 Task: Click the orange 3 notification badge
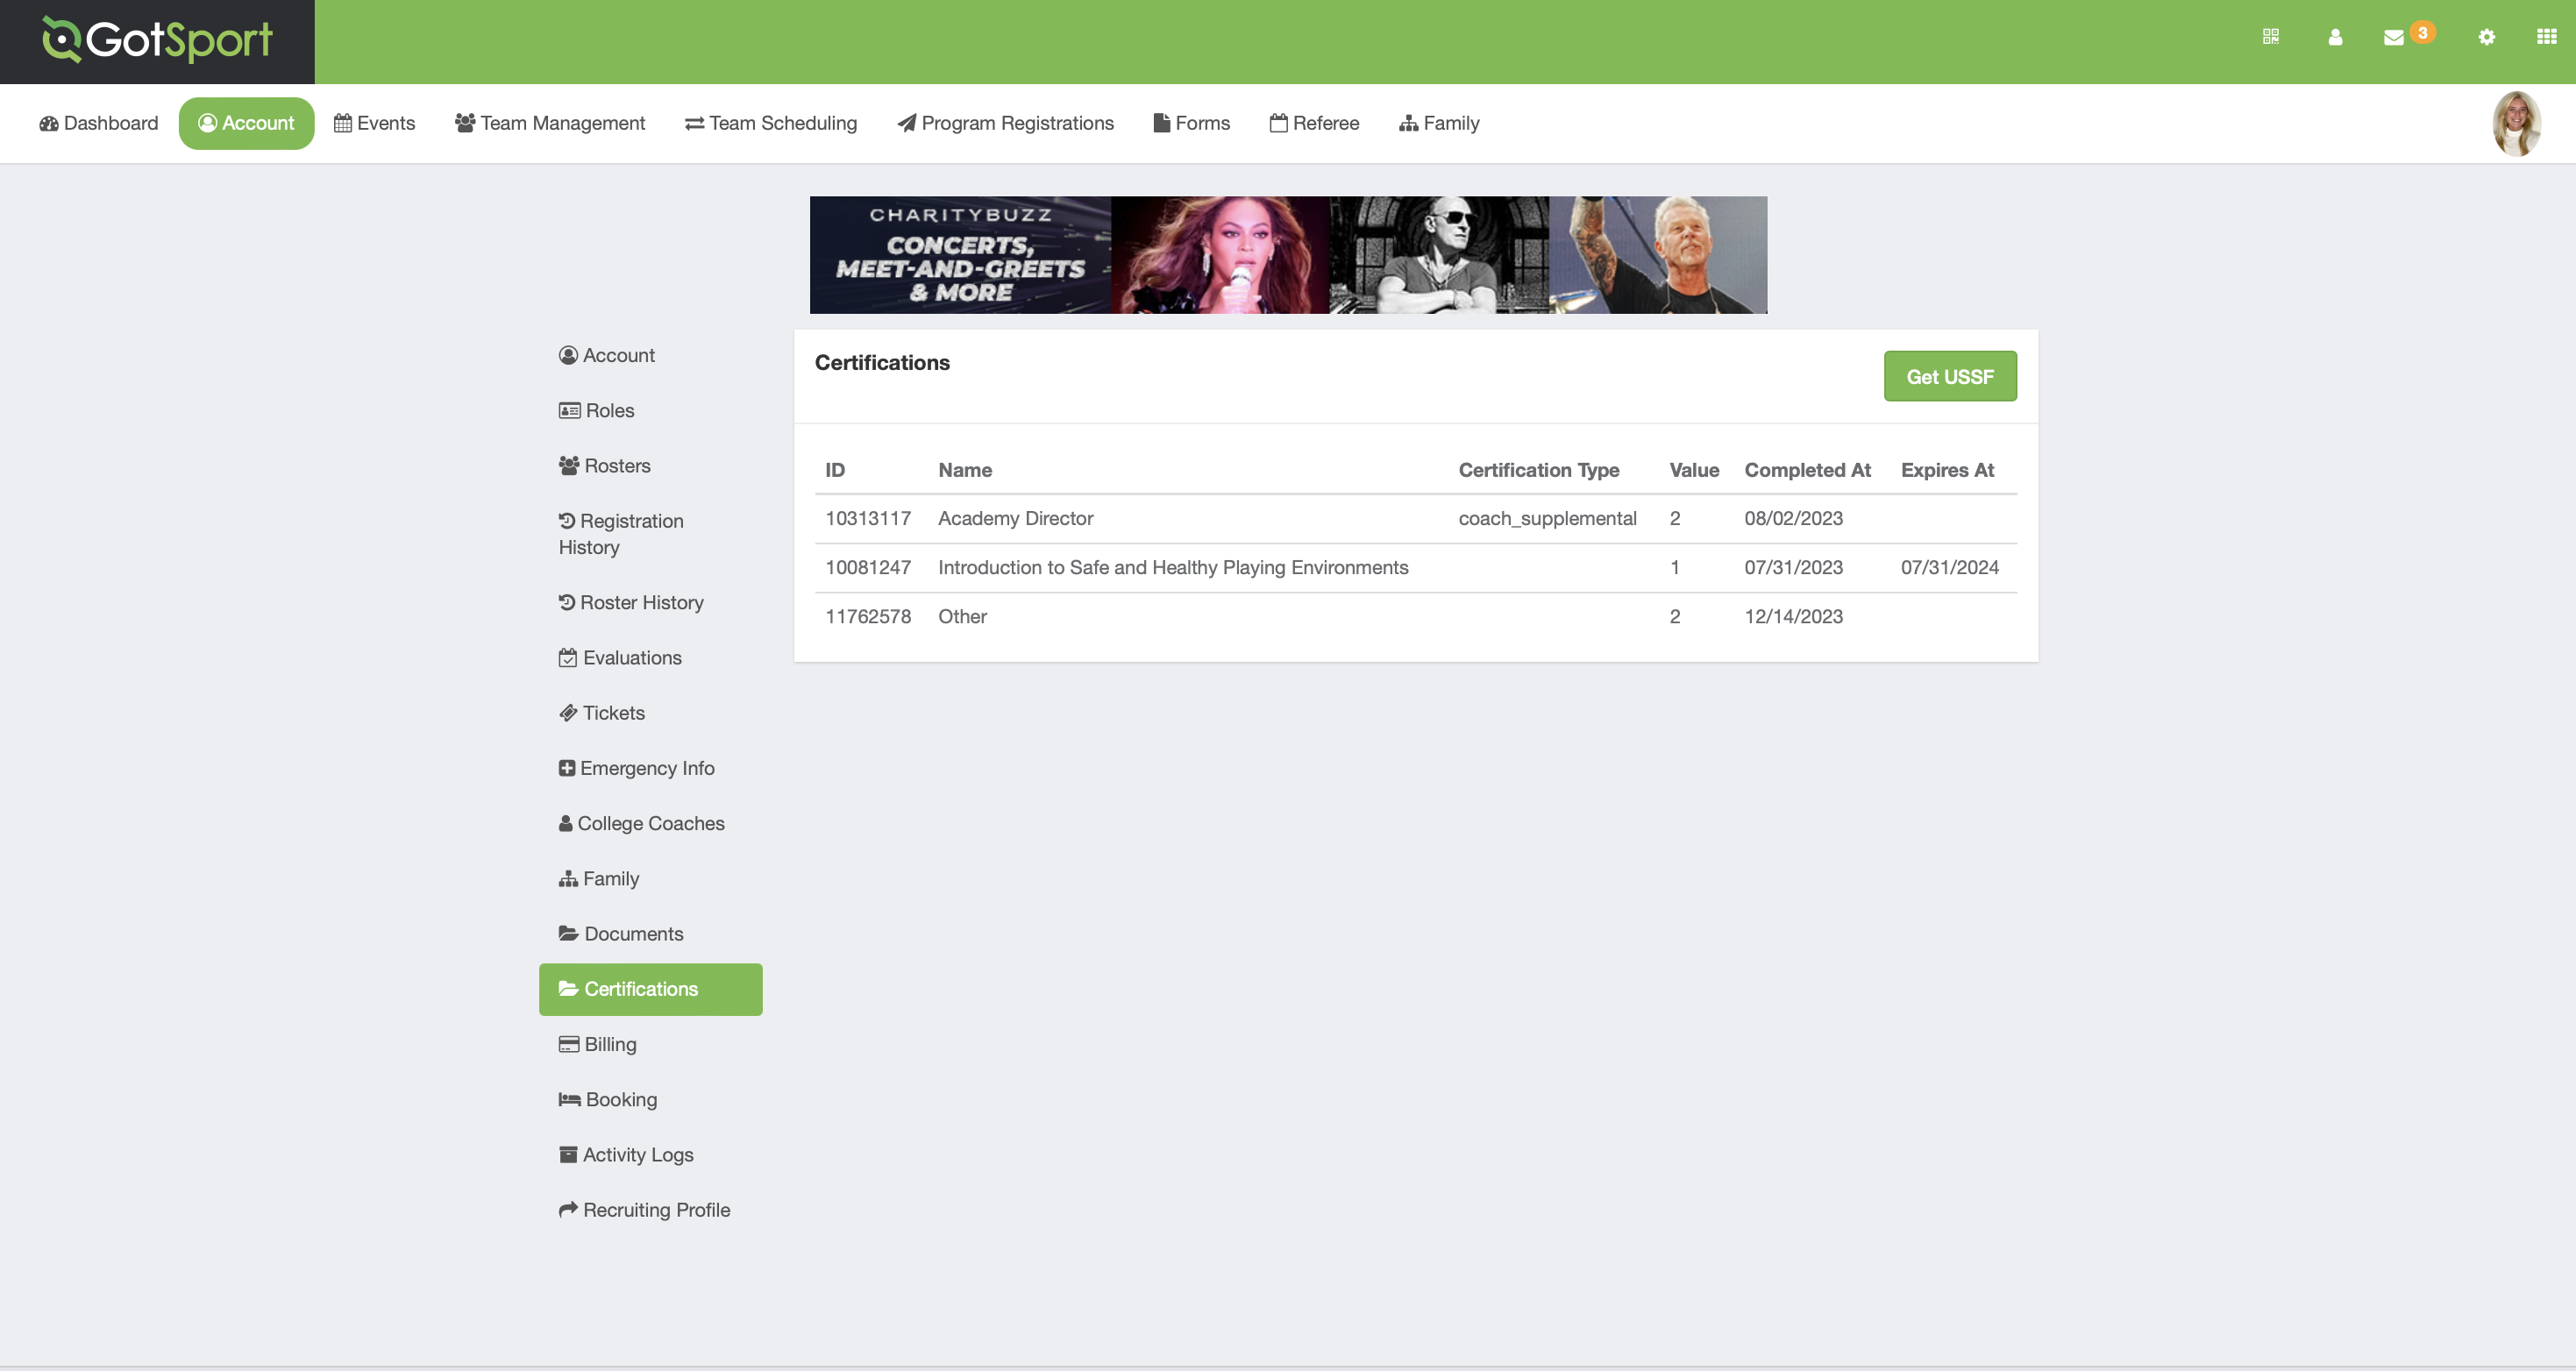(2422, 32)
